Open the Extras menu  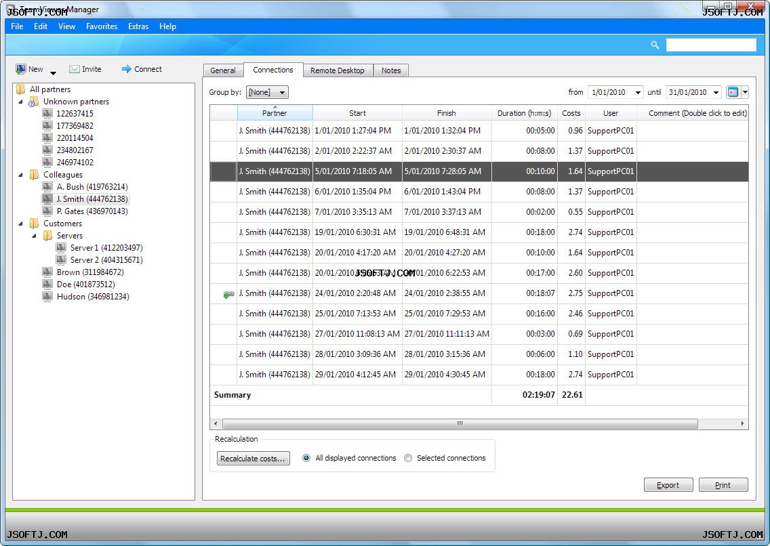click(x=138, y=26)
